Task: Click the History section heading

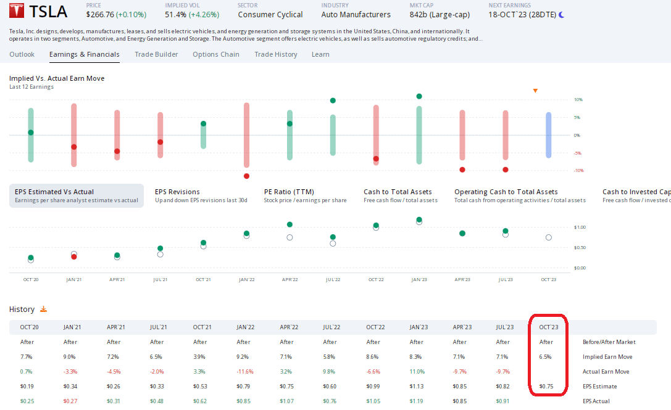Action: point(22,309)
